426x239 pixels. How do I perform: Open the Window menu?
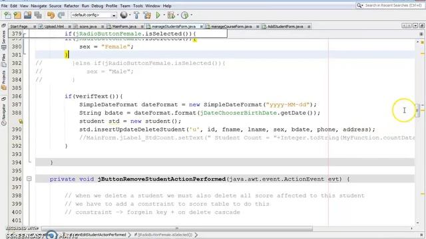click(152, 6)
